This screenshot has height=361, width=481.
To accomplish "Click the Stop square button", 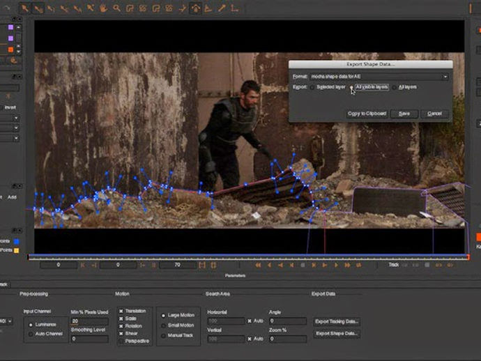I will tap(303, 265).
